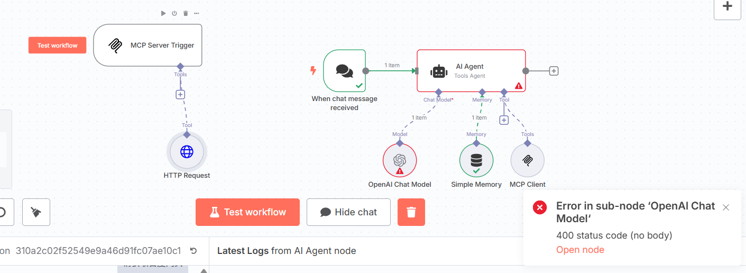The height and width of the screenshot is (273, 746).
Task: Click the Memory connector diamond on AI Agent
Action: (482, 92)
